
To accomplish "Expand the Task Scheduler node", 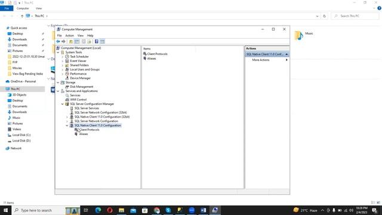I will click(63, 57).
